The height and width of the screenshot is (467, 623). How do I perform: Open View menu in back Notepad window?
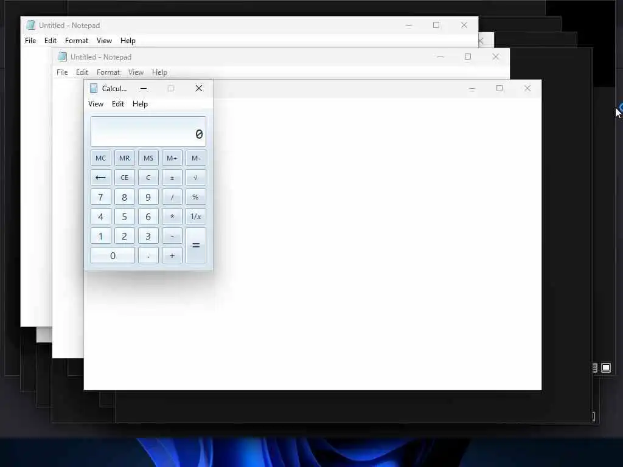click(x=104, y=41)
